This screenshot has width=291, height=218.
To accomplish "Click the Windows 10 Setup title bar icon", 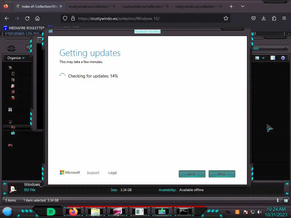I will click(x=51, y=31).
